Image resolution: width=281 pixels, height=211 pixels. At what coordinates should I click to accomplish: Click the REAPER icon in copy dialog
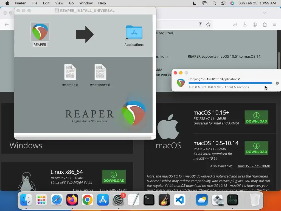click(x=181, y=83)
